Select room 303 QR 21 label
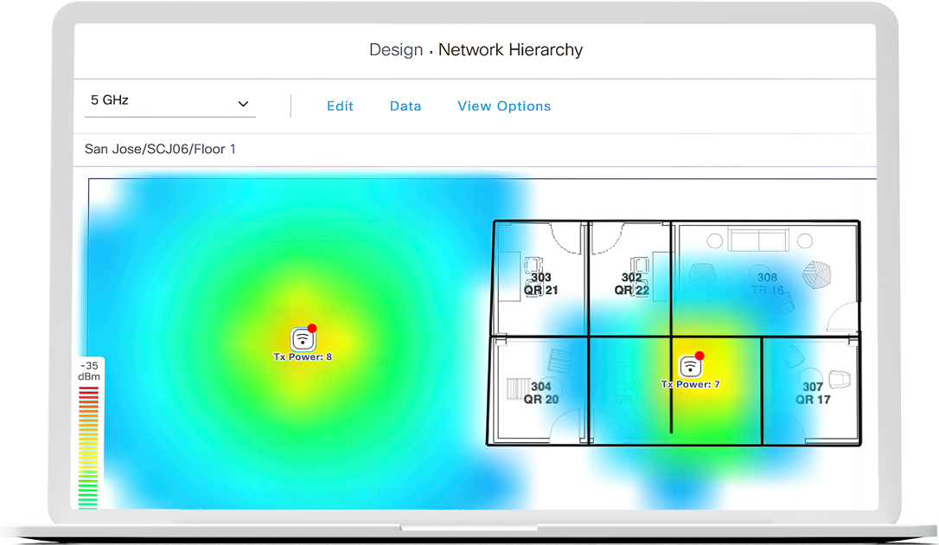This screenshot has height=545, width=939. pyautogui.click(x=540, y=284)
